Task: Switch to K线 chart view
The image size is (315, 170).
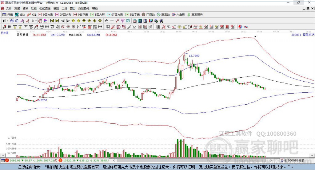Action: (32, 15)
